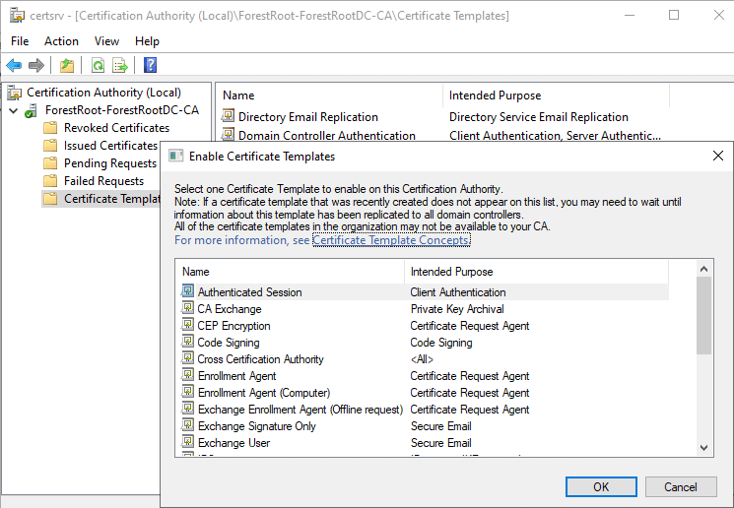Click the Revoked Certificates folder icon
The width and height of the screenshot is (734, 508).
(50, 128)
